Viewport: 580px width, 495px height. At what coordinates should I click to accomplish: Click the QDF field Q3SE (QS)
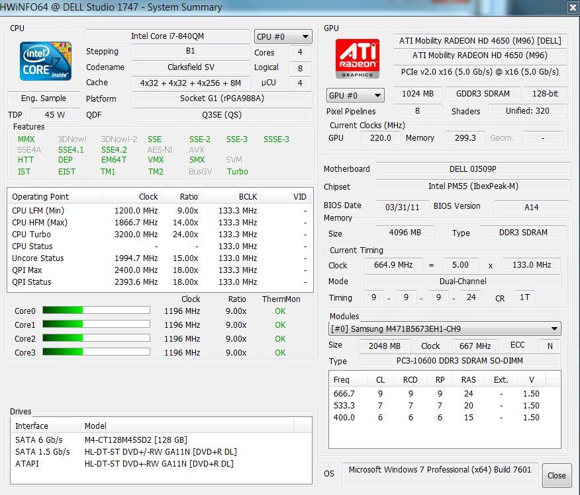click(x=222, y=114)
